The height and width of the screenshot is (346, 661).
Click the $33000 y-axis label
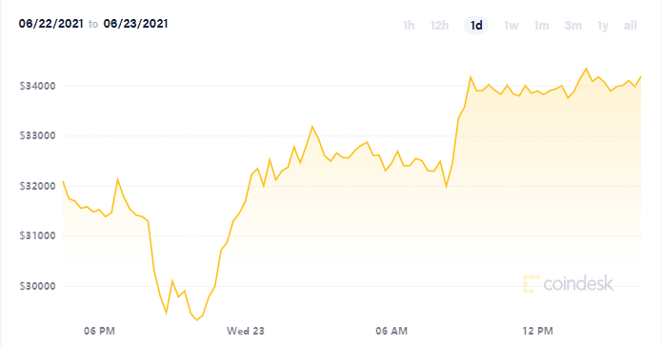[x=37, y=136]
